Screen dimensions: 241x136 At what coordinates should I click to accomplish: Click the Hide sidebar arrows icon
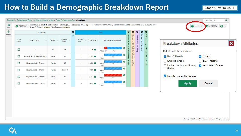pos(9,26)
